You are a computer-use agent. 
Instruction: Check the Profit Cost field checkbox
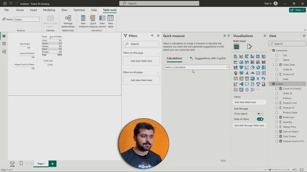(x=277, y=117)
